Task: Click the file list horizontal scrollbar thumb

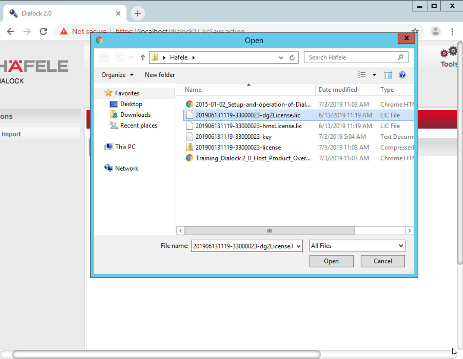Action: [x=270, y=230]
